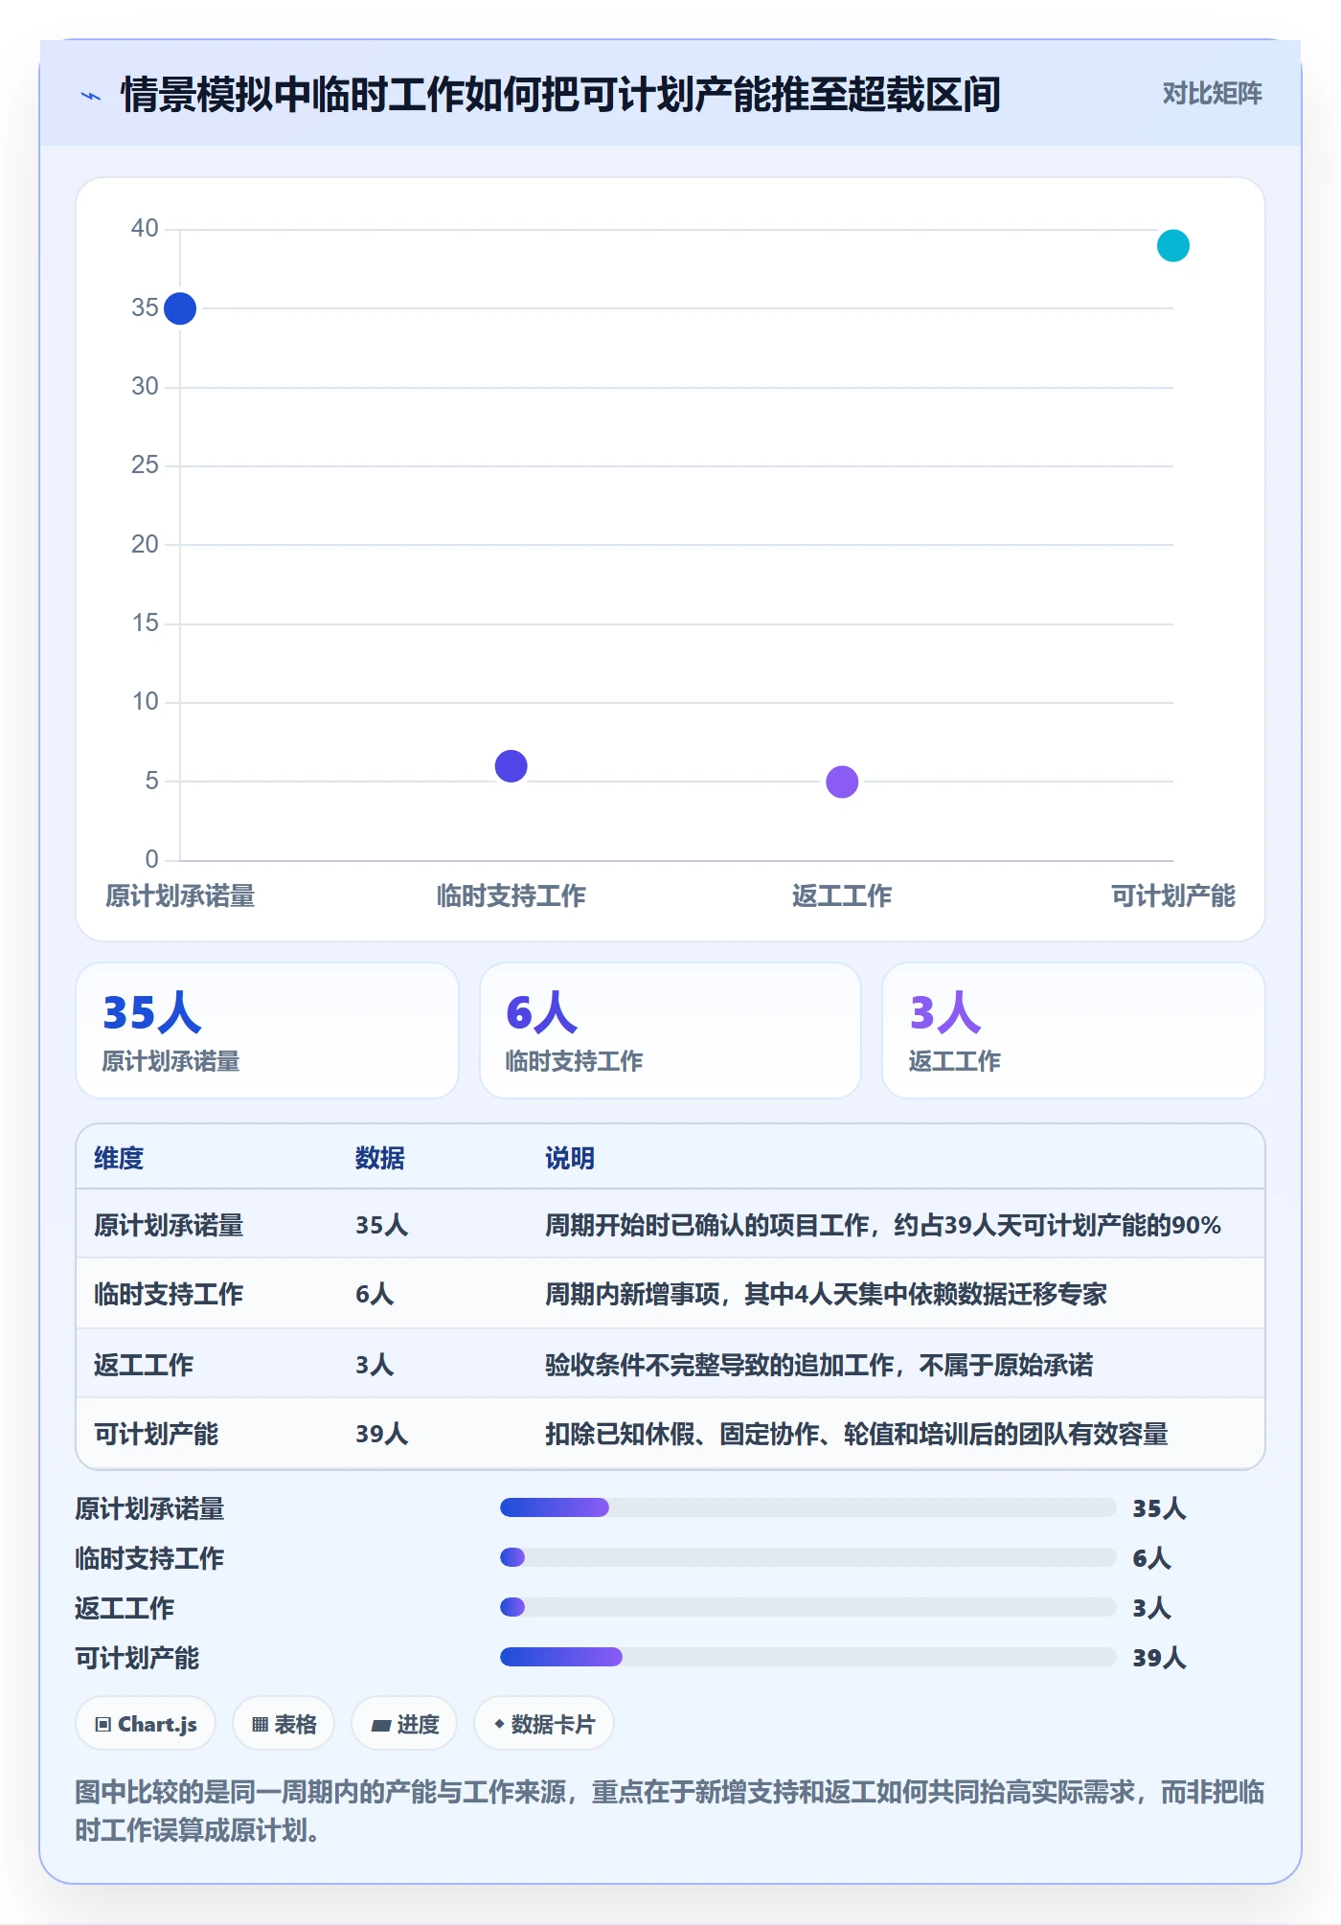This screenshot has width=1341, height=1925.
Task: Click the 可计划产能 x-axis label on the chart
Action: 1173,896
